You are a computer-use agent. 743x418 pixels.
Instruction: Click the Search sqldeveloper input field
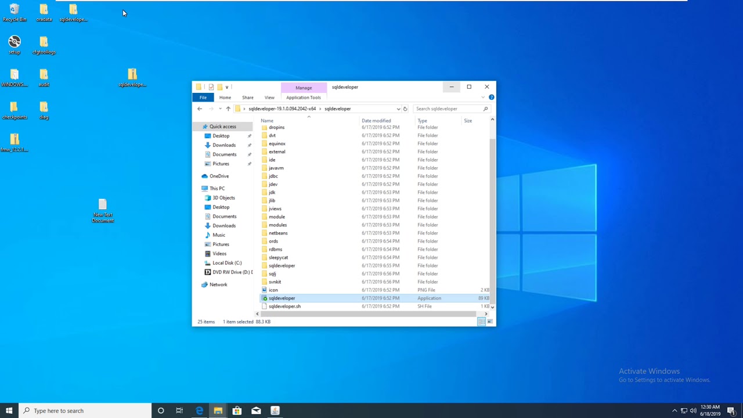[x=448, y=109]
